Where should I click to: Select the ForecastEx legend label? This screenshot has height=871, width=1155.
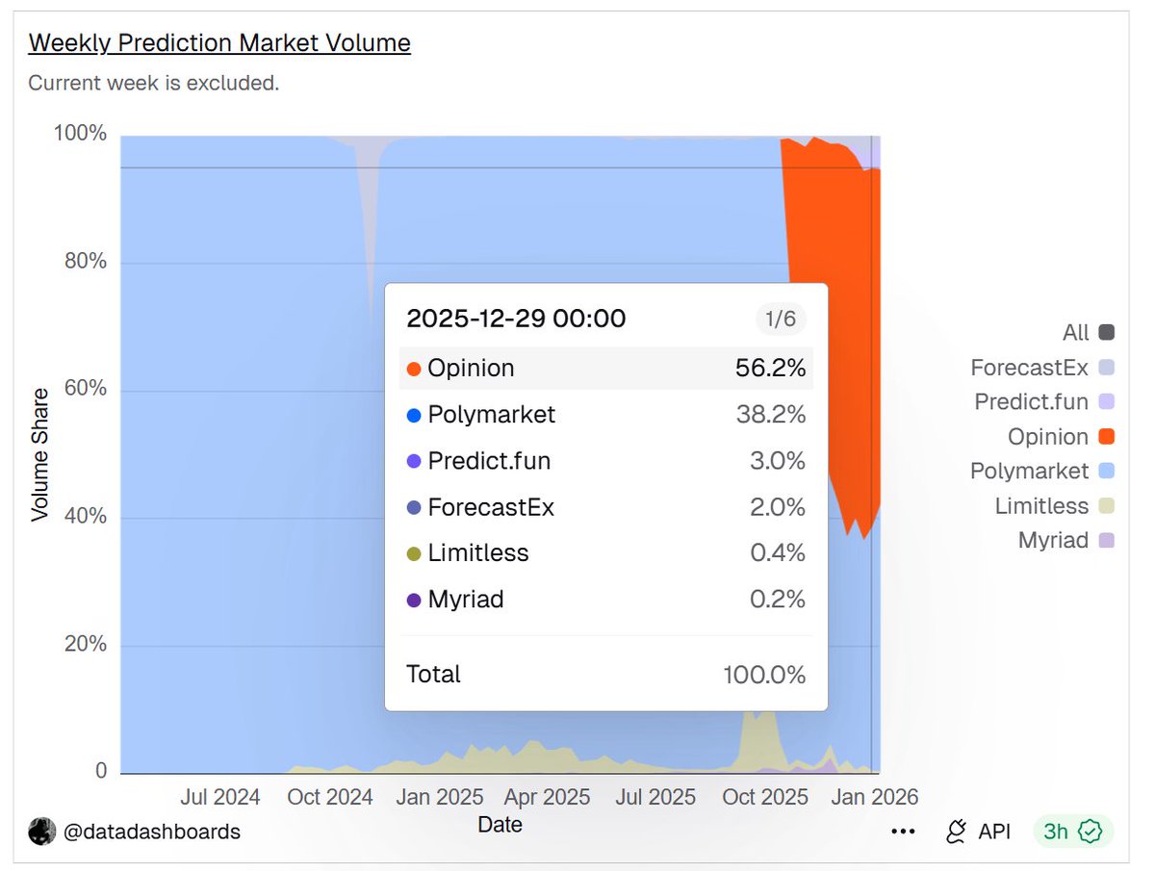[x=1029, y=368]
